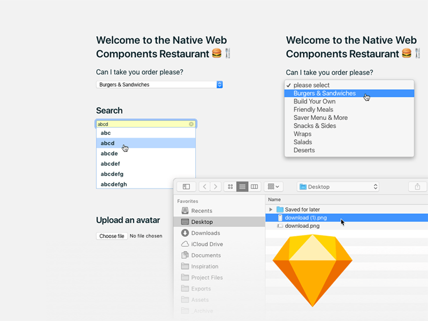Open iCloud Drive in the sidebar
This screenshot has width=428, height=321.
(x=205, y=244)
